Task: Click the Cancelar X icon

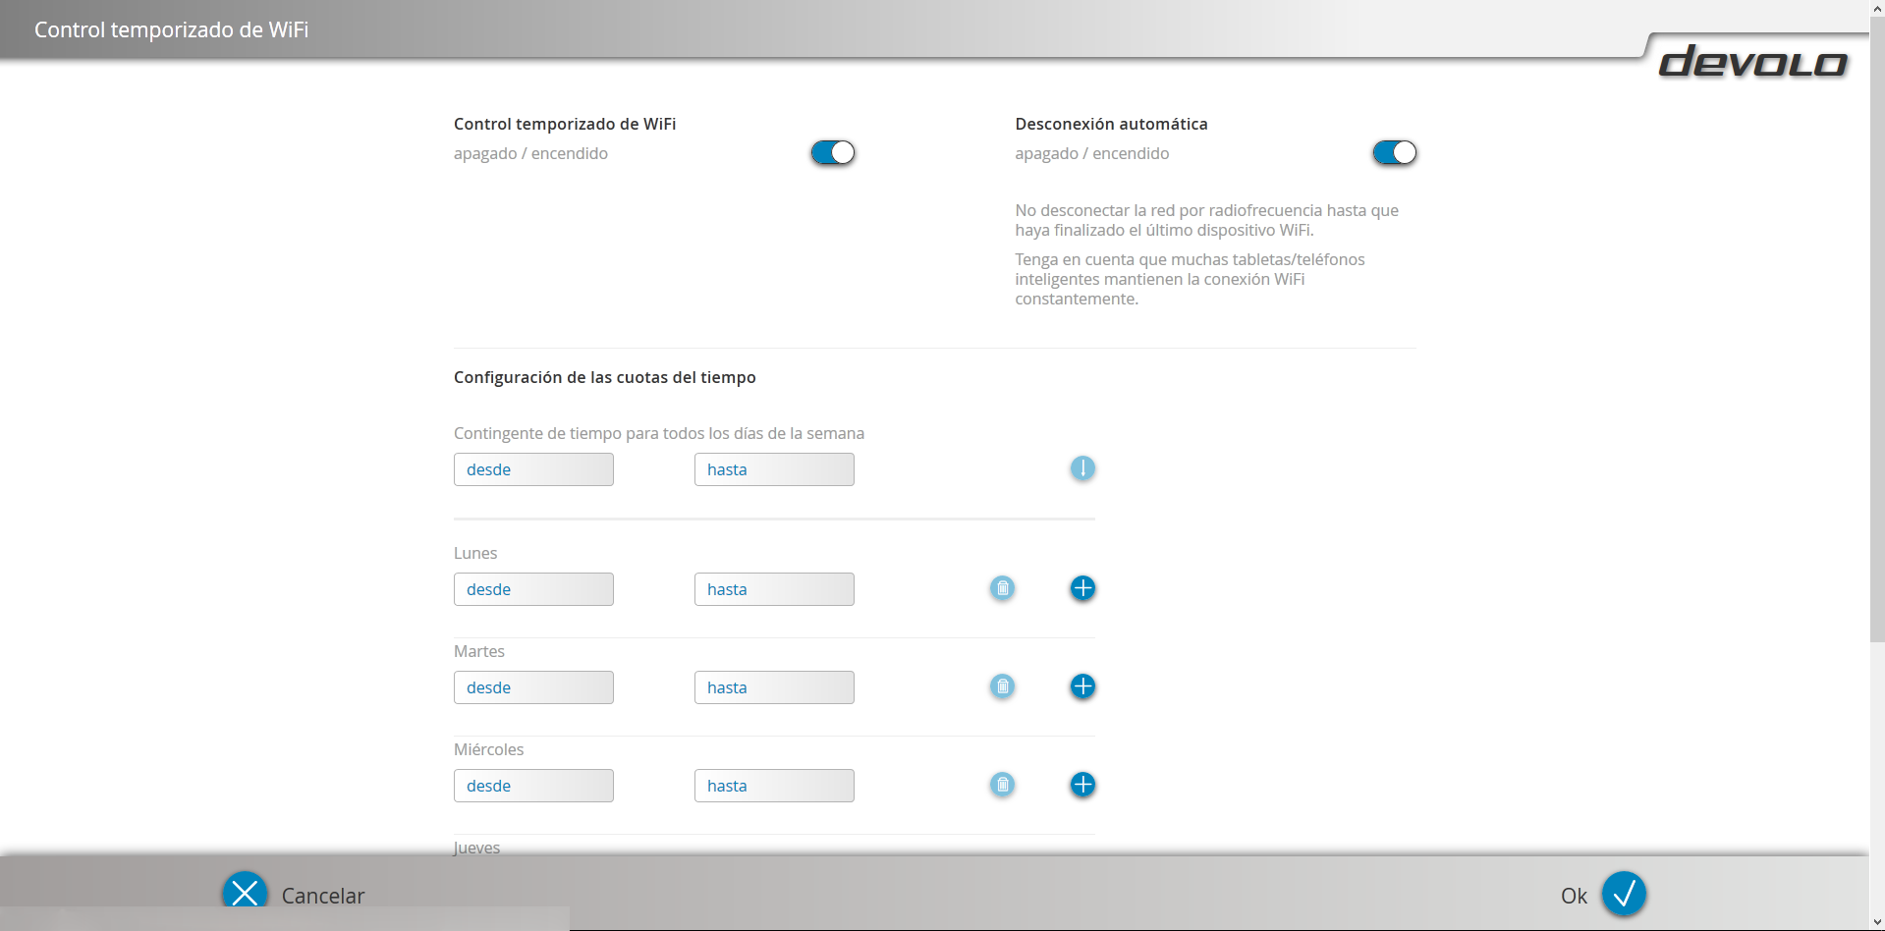Action: point(245,892)
